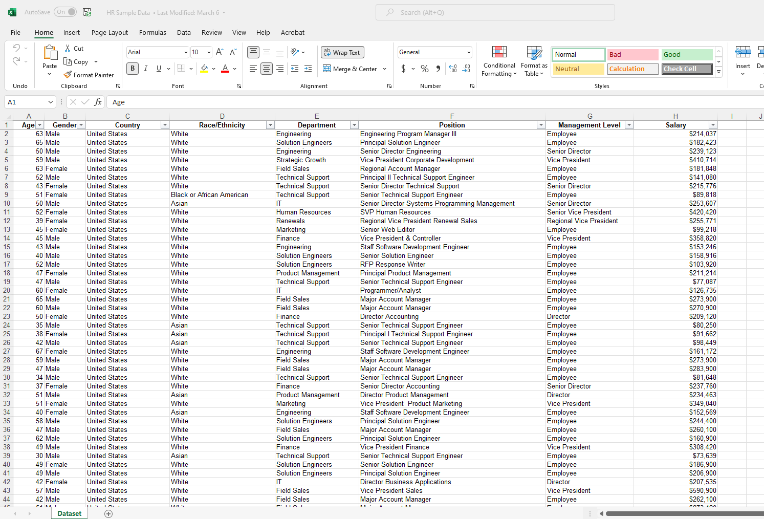This screenshot has height=519, width=764.
Task: Click the Increase Decimal icon
Action: point(452,69)
